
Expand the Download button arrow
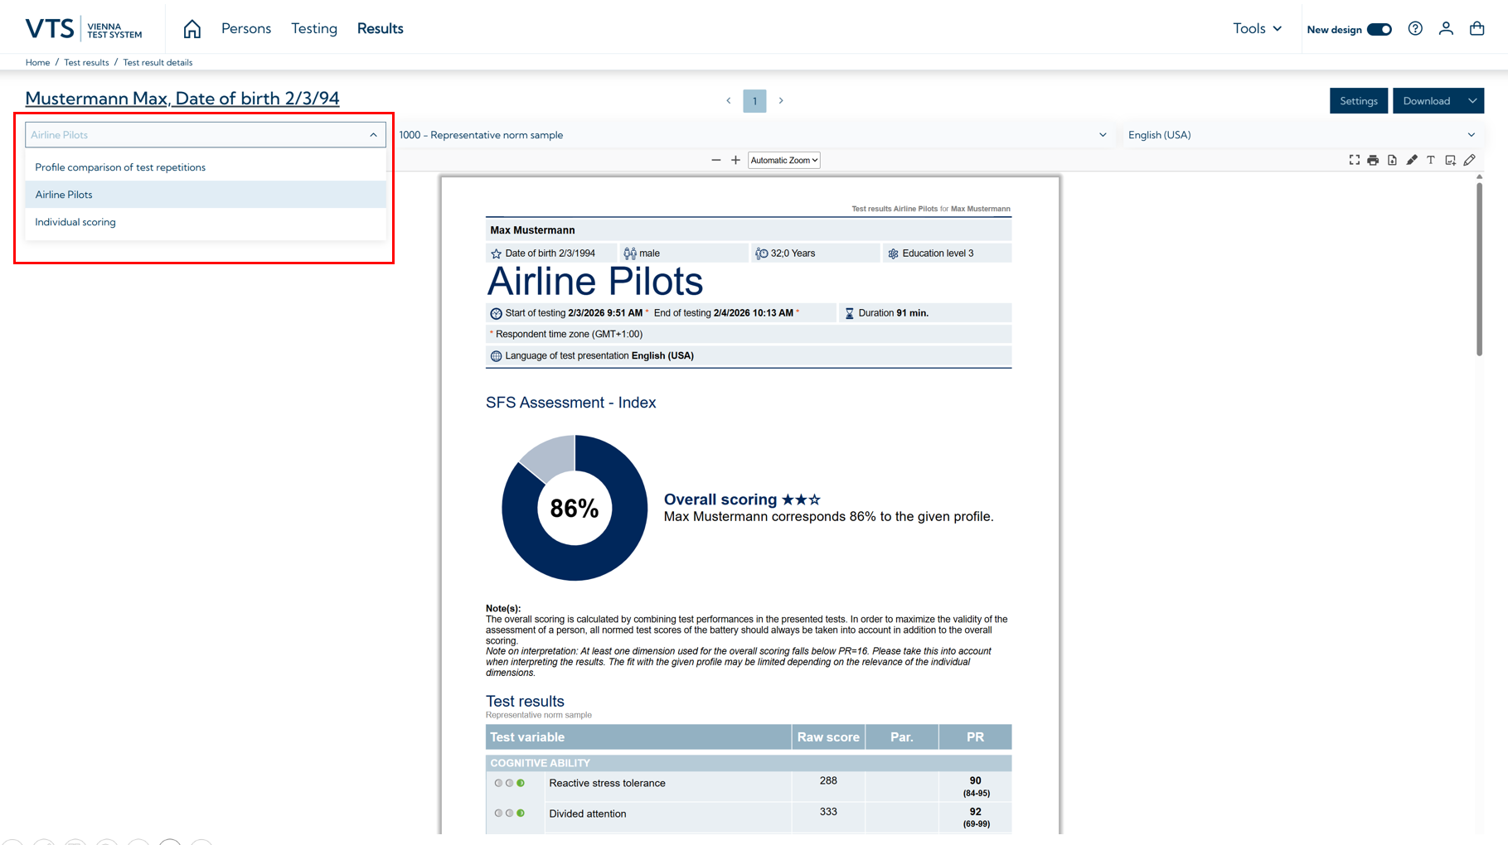pyautogui.click(x=1472, y=101)
